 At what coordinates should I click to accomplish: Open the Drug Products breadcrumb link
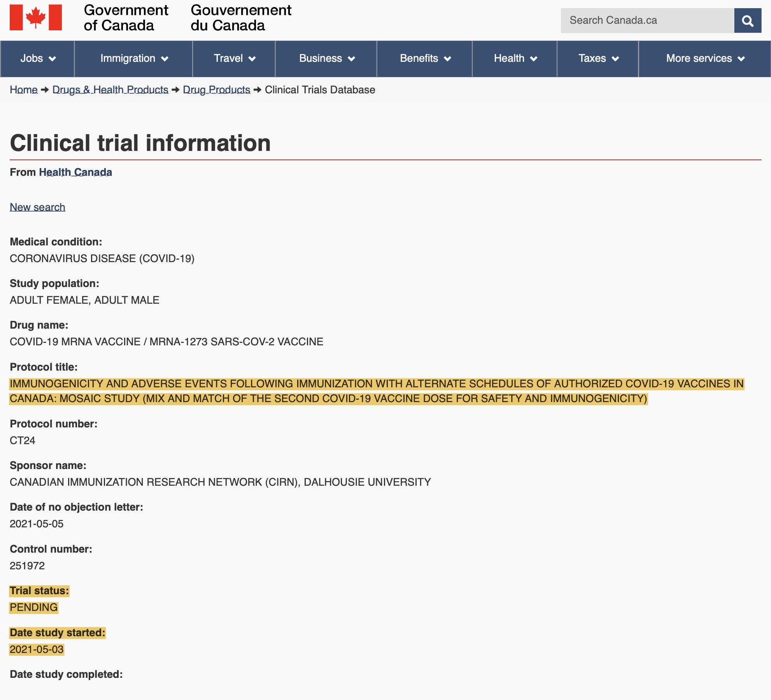coord(217,90)
